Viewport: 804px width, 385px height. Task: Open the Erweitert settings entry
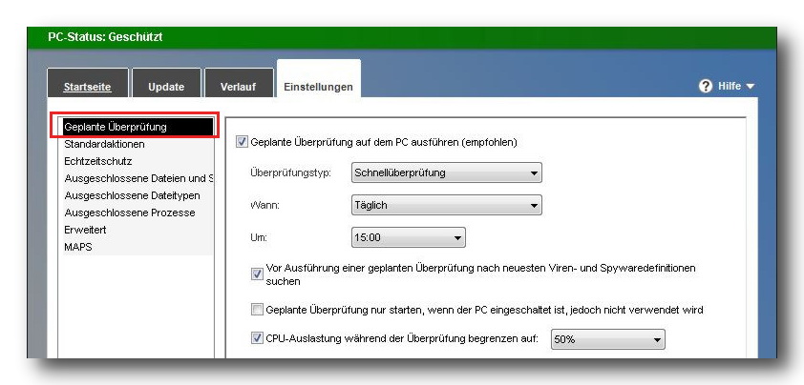137,230
